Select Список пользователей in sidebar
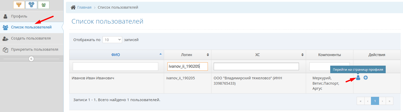The image size is (403, 112). coord(31,27)
